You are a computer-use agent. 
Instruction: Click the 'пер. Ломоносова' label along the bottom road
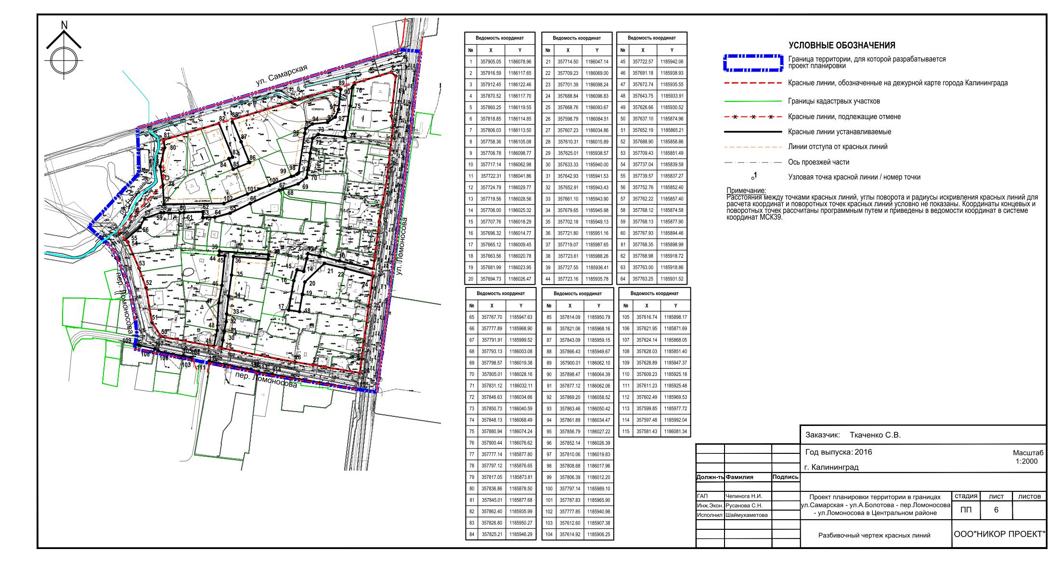(x=265, y=380)
